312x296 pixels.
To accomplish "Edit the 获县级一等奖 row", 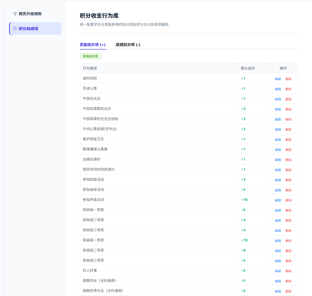I will (278, 241).
